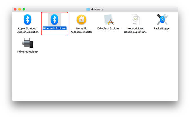
Task: Click the "Printer Simulator" file name
Action: [28, 52]
